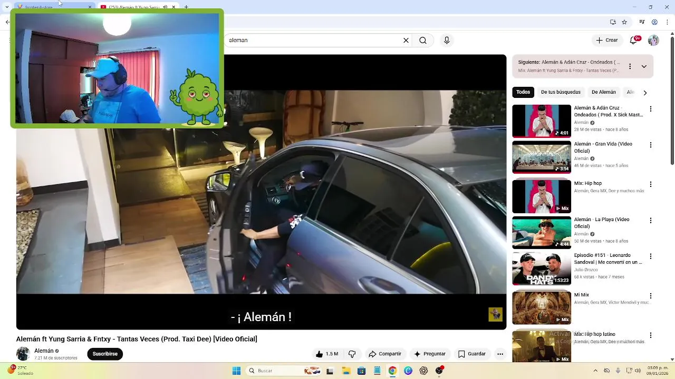
Task: Open options for Mi Mix suggestion
Action: 650,296
